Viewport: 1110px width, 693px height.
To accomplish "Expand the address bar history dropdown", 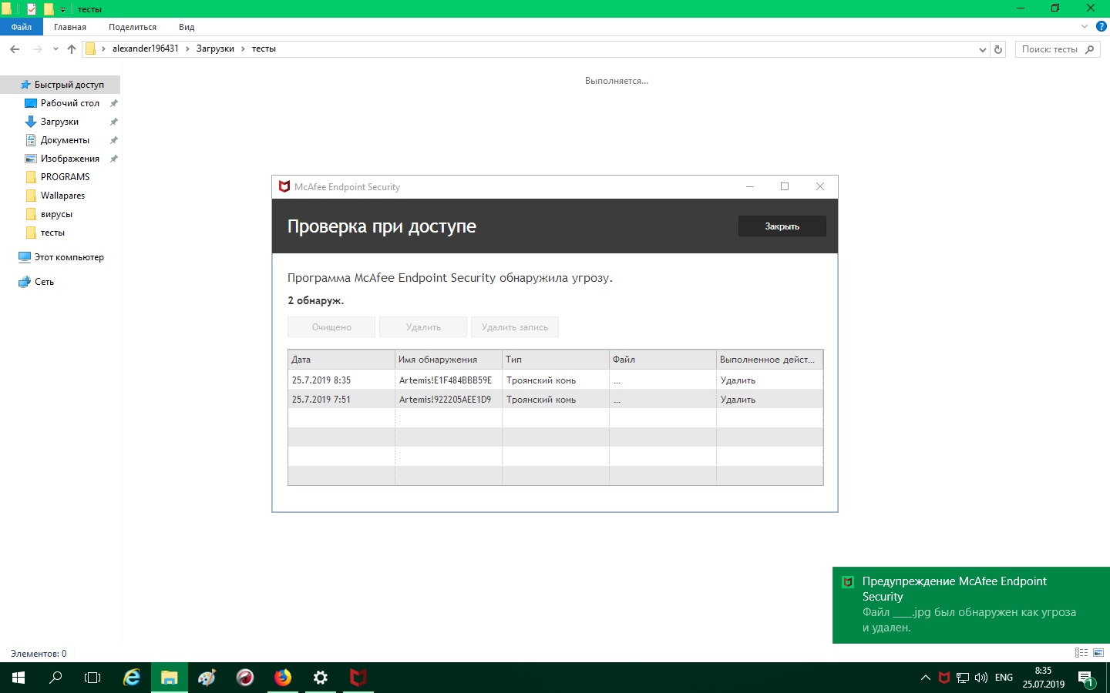I will click(982, 49).
